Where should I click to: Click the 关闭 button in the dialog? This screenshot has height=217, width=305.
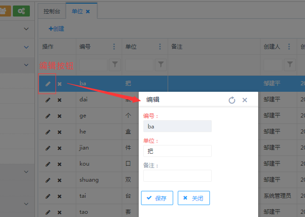tap(193, 198)
